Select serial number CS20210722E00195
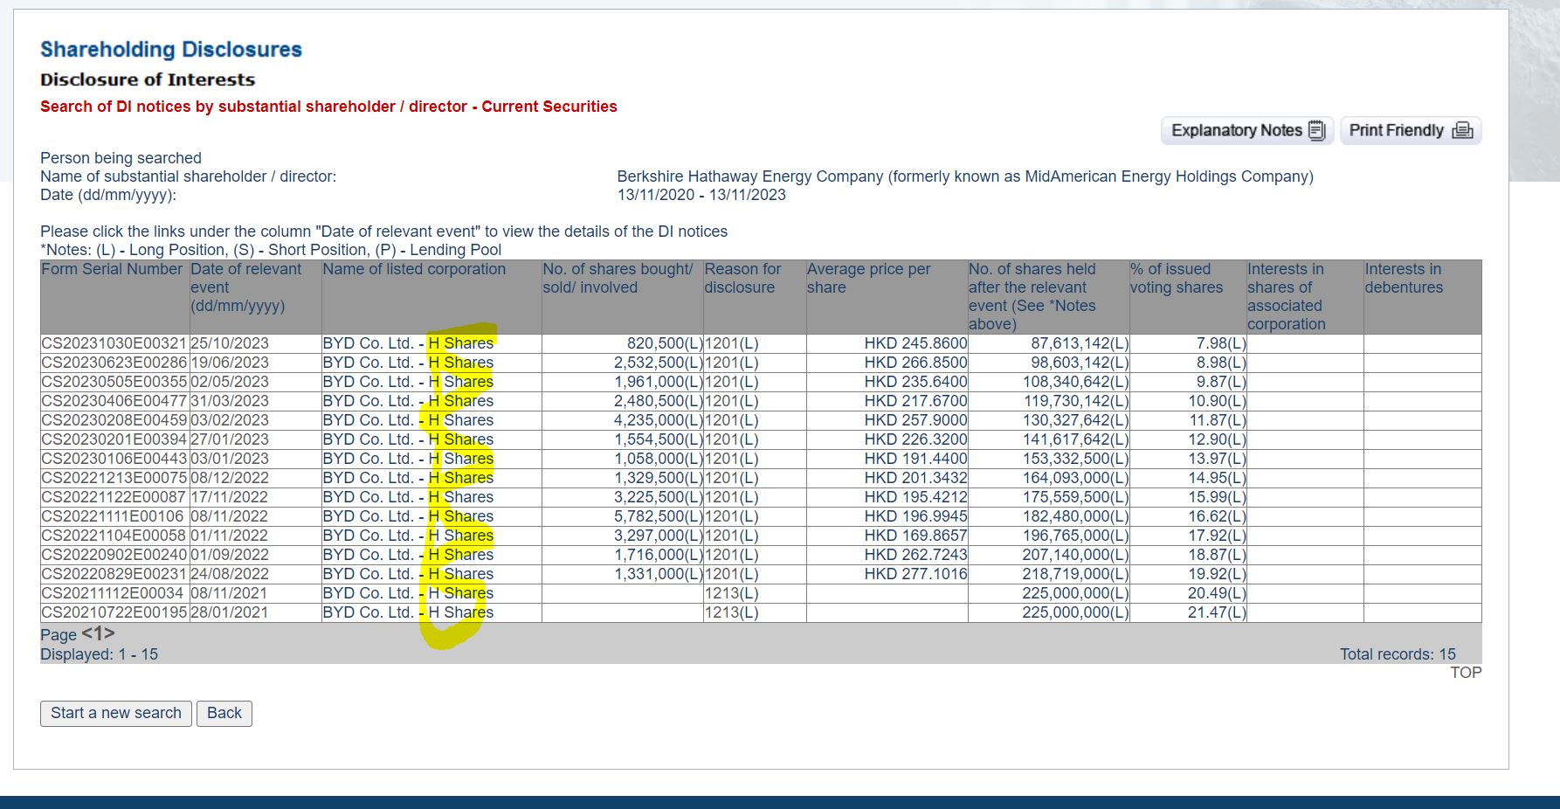1560x809 pixels. coord(114,612)
